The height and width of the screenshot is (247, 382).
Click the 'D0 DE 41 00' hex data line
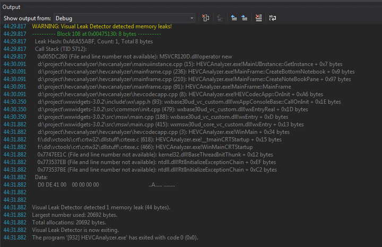(x=106, y=184)
